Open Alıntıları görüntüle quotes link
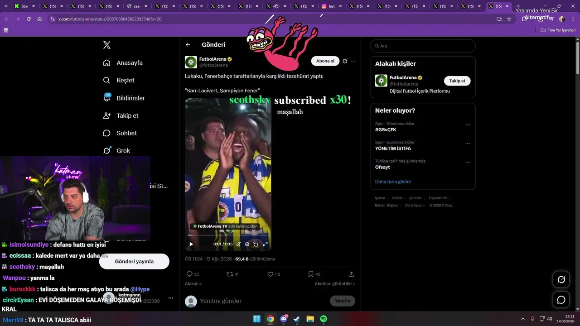 point(335,284)
